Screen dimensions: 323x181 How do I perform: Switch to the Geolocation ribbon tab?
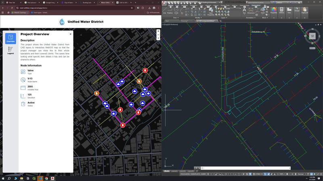pos(256,5)
